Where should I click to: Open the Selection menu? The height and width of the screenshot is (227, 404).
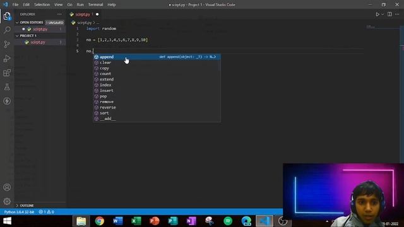(x=42, y=4)
